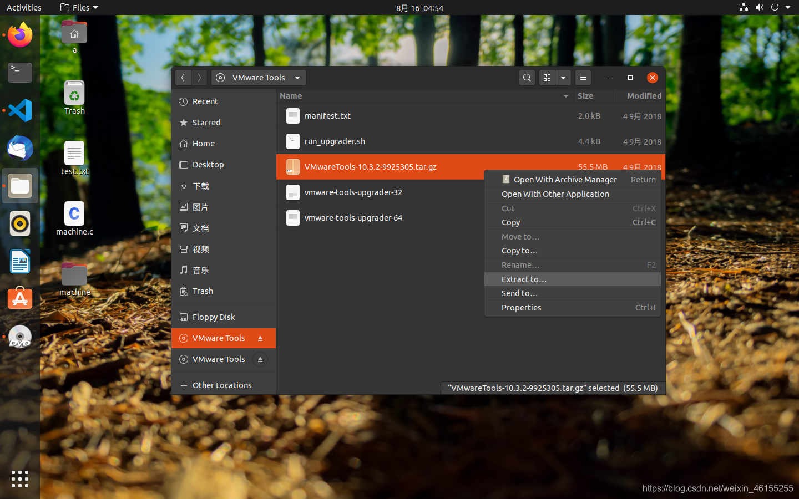Sort by Modified column header

[x=639, y=96]
